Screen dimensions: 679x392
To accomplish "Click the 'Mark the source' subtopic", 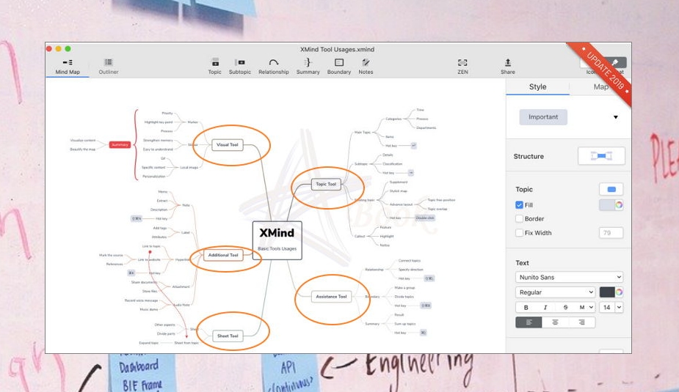I will tap(111, 256).
